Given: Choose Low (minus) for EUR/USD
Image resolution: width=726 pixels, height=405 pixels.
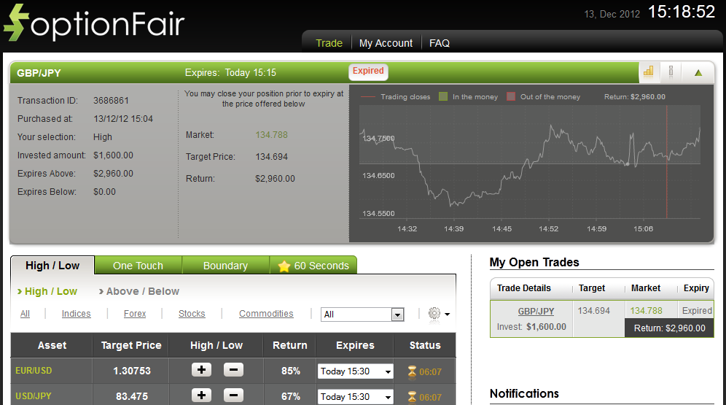Looking at the screenshot, I should pos(233,370).
